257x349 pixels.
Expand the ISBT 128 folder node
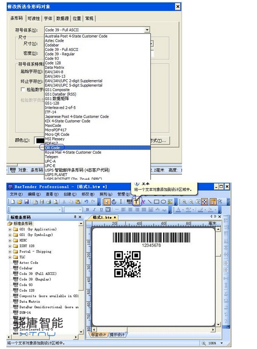(x=10, y=246)
